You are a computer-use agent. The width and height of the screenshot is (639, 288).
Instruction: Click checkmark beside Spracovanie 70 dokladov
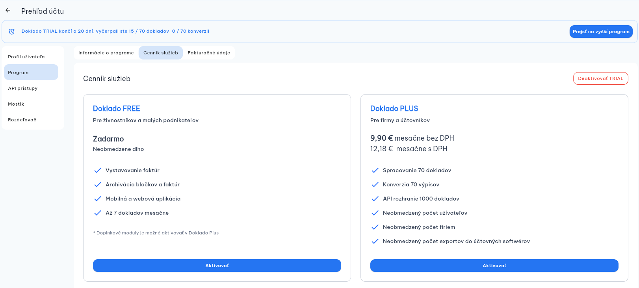[375, 170]
